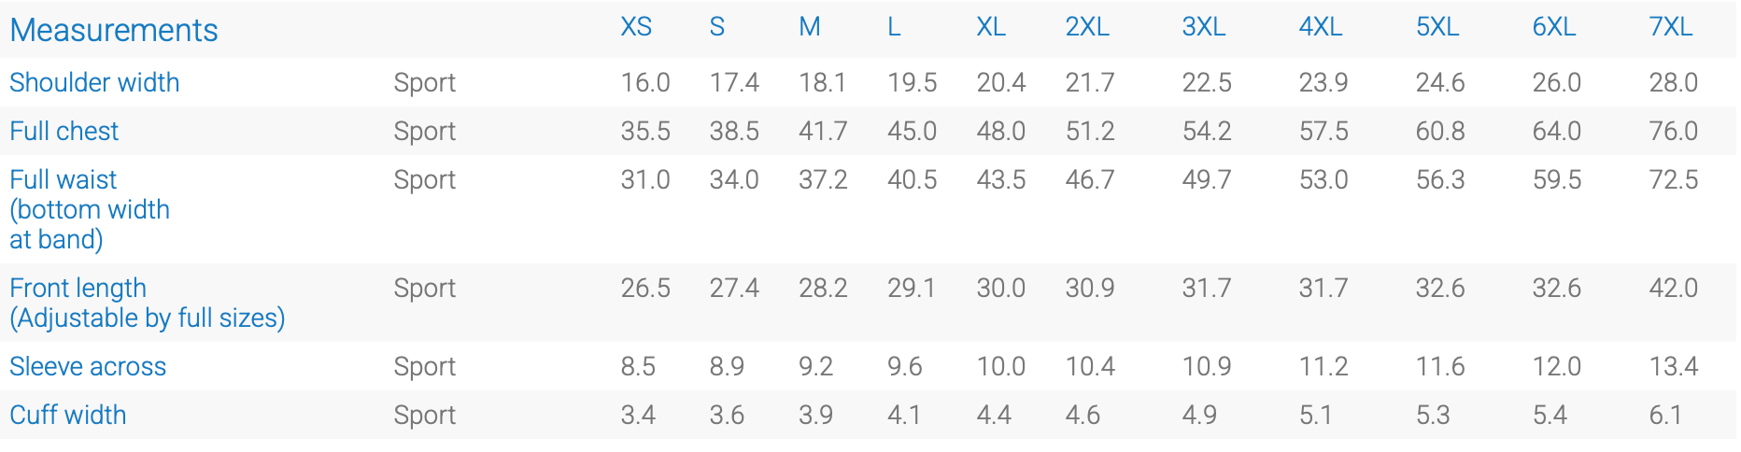Screen dimensions: 1741x452
Task: Click the Front length adjustable link
Action: pos(148,303)
